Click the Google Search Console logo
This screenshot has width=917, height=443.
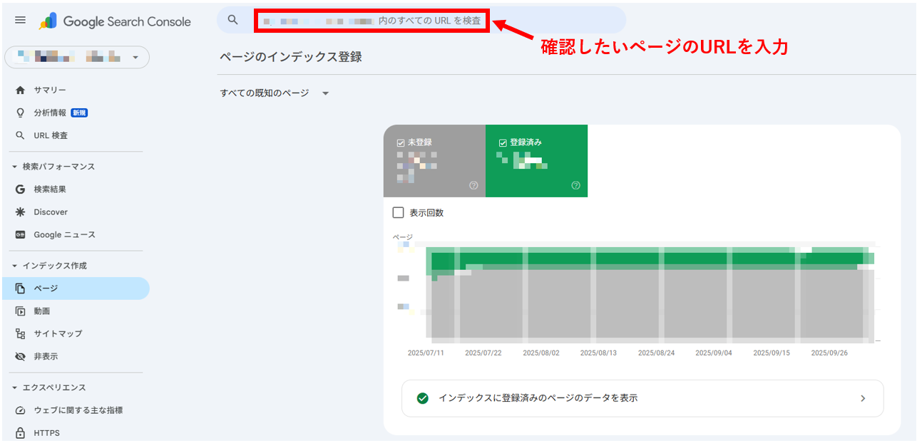116,21
